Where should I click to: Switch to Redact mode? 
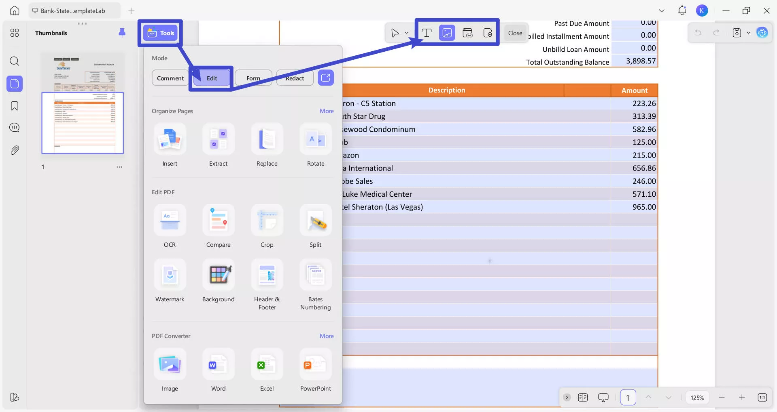(295, 78)
